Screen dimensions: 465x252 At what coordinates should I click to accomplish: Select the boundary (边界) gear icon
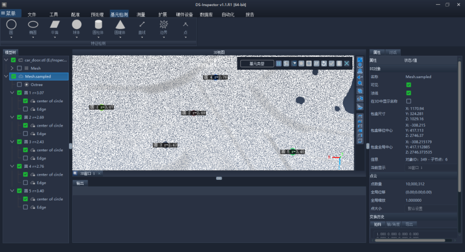(x=163, y=24)
